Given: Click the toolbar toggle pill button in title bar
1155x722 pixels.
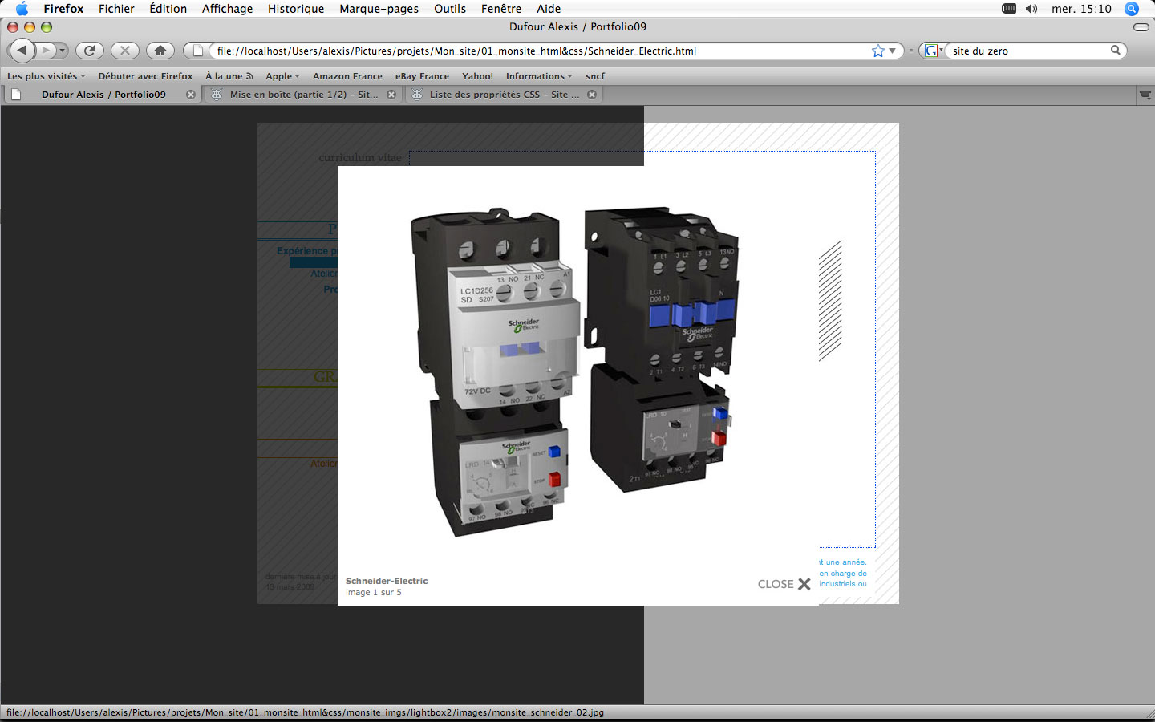Looking at the screenshot, I should click(x=1141, y=27).
